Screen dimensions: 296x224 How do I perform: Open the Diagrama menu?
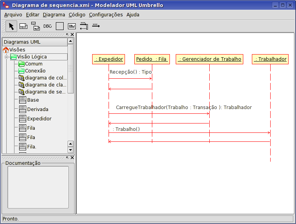click(x=54, y=15)
